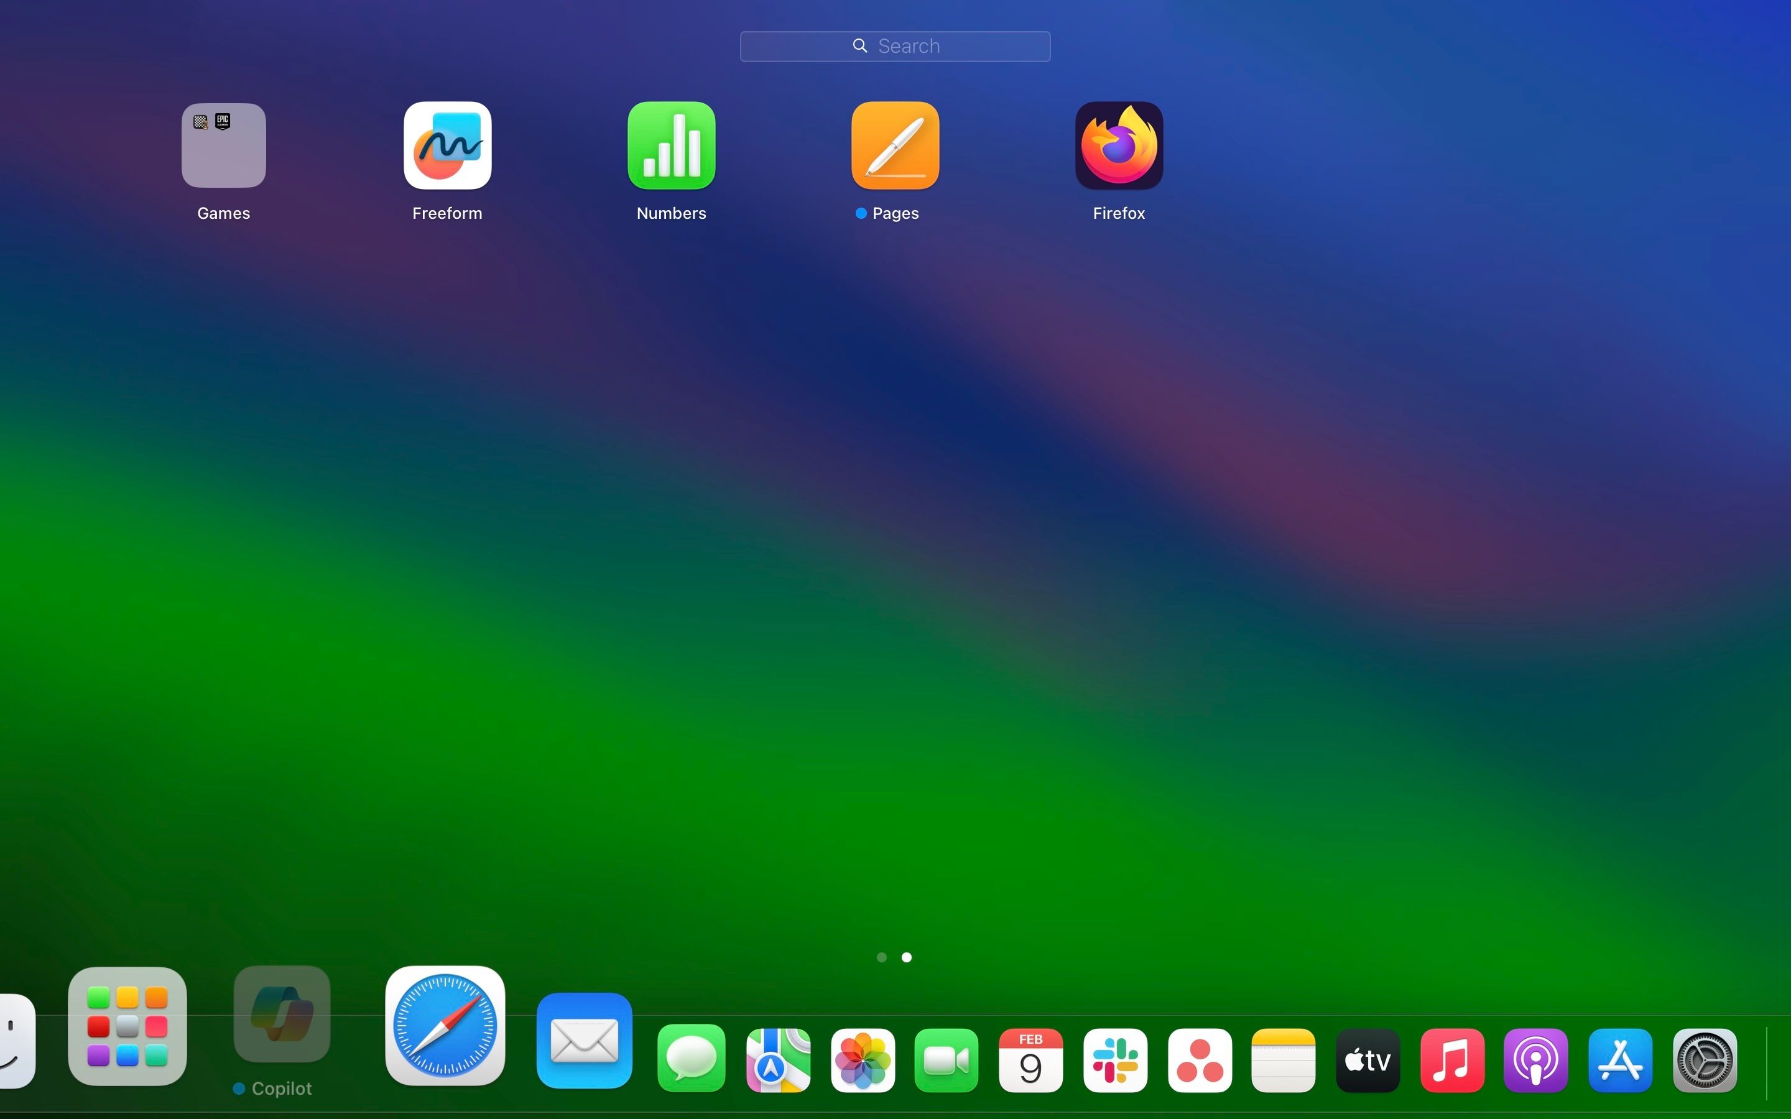Open System Settings from dock

point(1705,1060)
